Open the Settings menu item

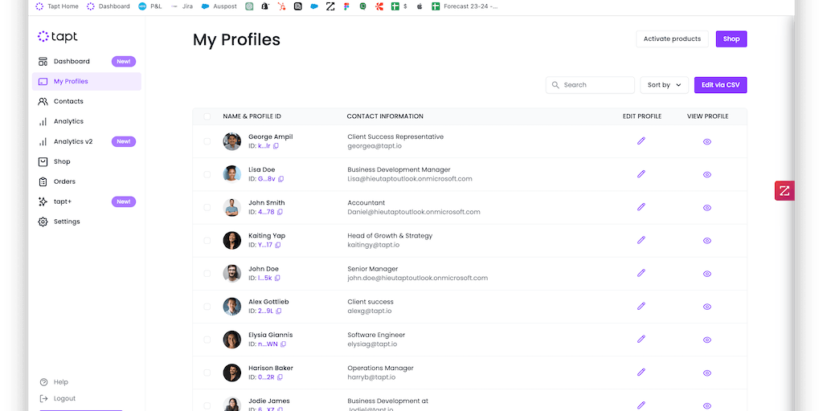click(x=67, y=222)
